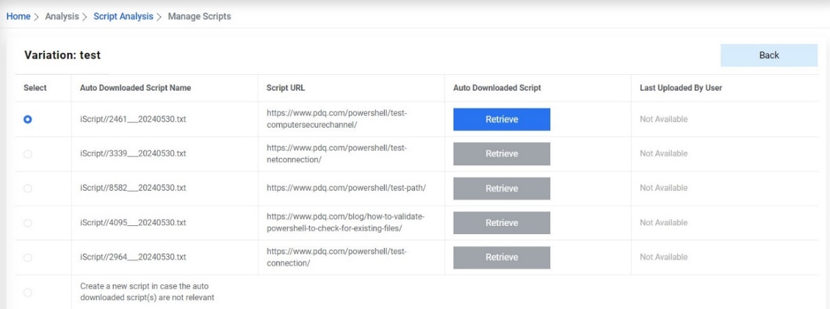Select radio button for iScript//2461 script
The height and width of the screenshot is (309, 830).
coord(27,119)
